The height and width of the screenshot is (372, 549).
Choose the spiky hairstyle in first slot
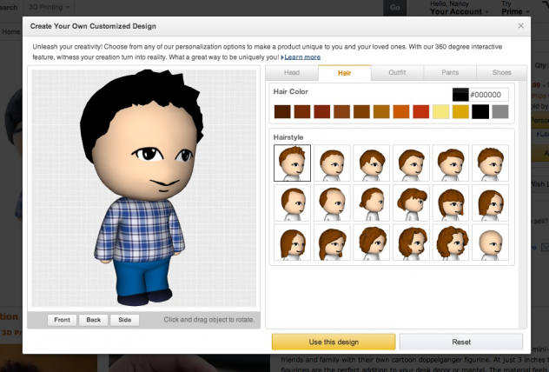[292, 163]
